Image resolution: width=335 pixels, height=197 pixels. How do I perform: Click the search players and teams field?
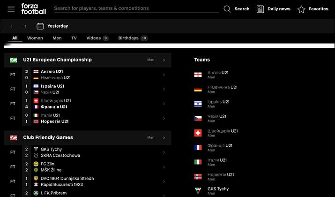(136, 8)
